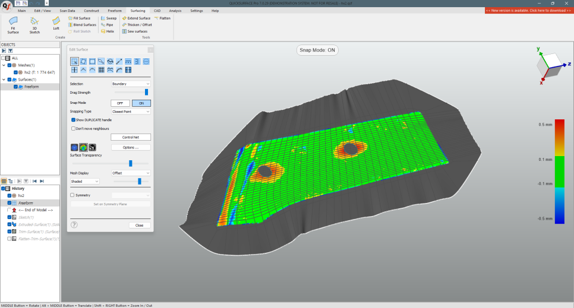The height and width of the screenshot is (308, 574).
Task: Toggle the Meshes(1) visibility checkbox
Action: [x=10, y=65]
